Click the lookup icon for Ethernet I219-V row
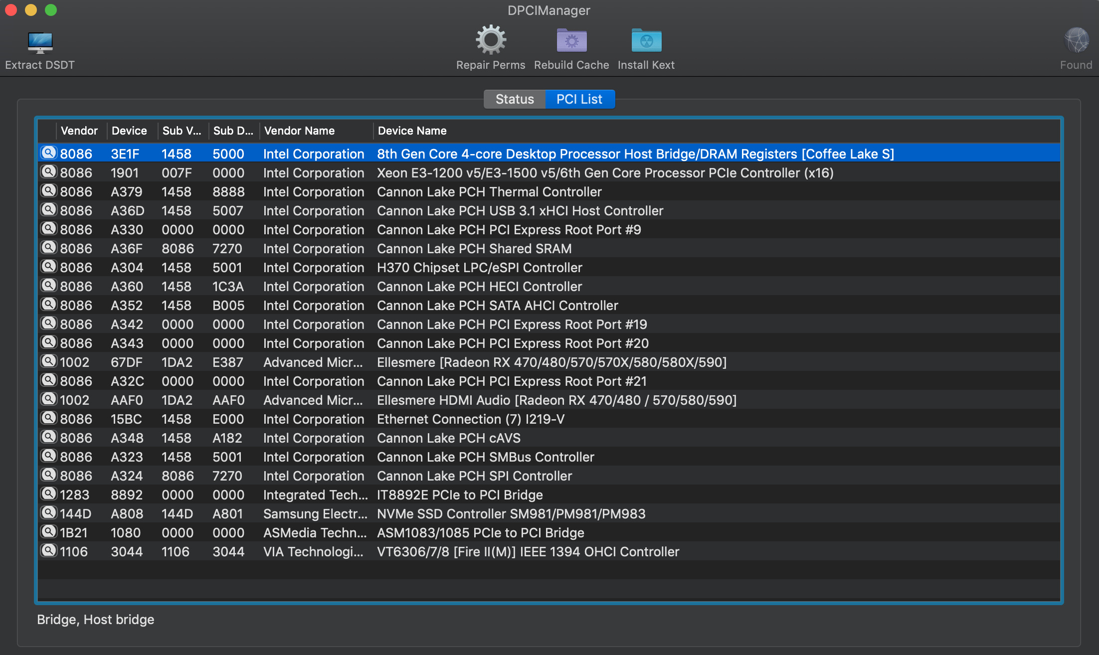Viewport: 1099px width, 655px height. tap(48, 418)
